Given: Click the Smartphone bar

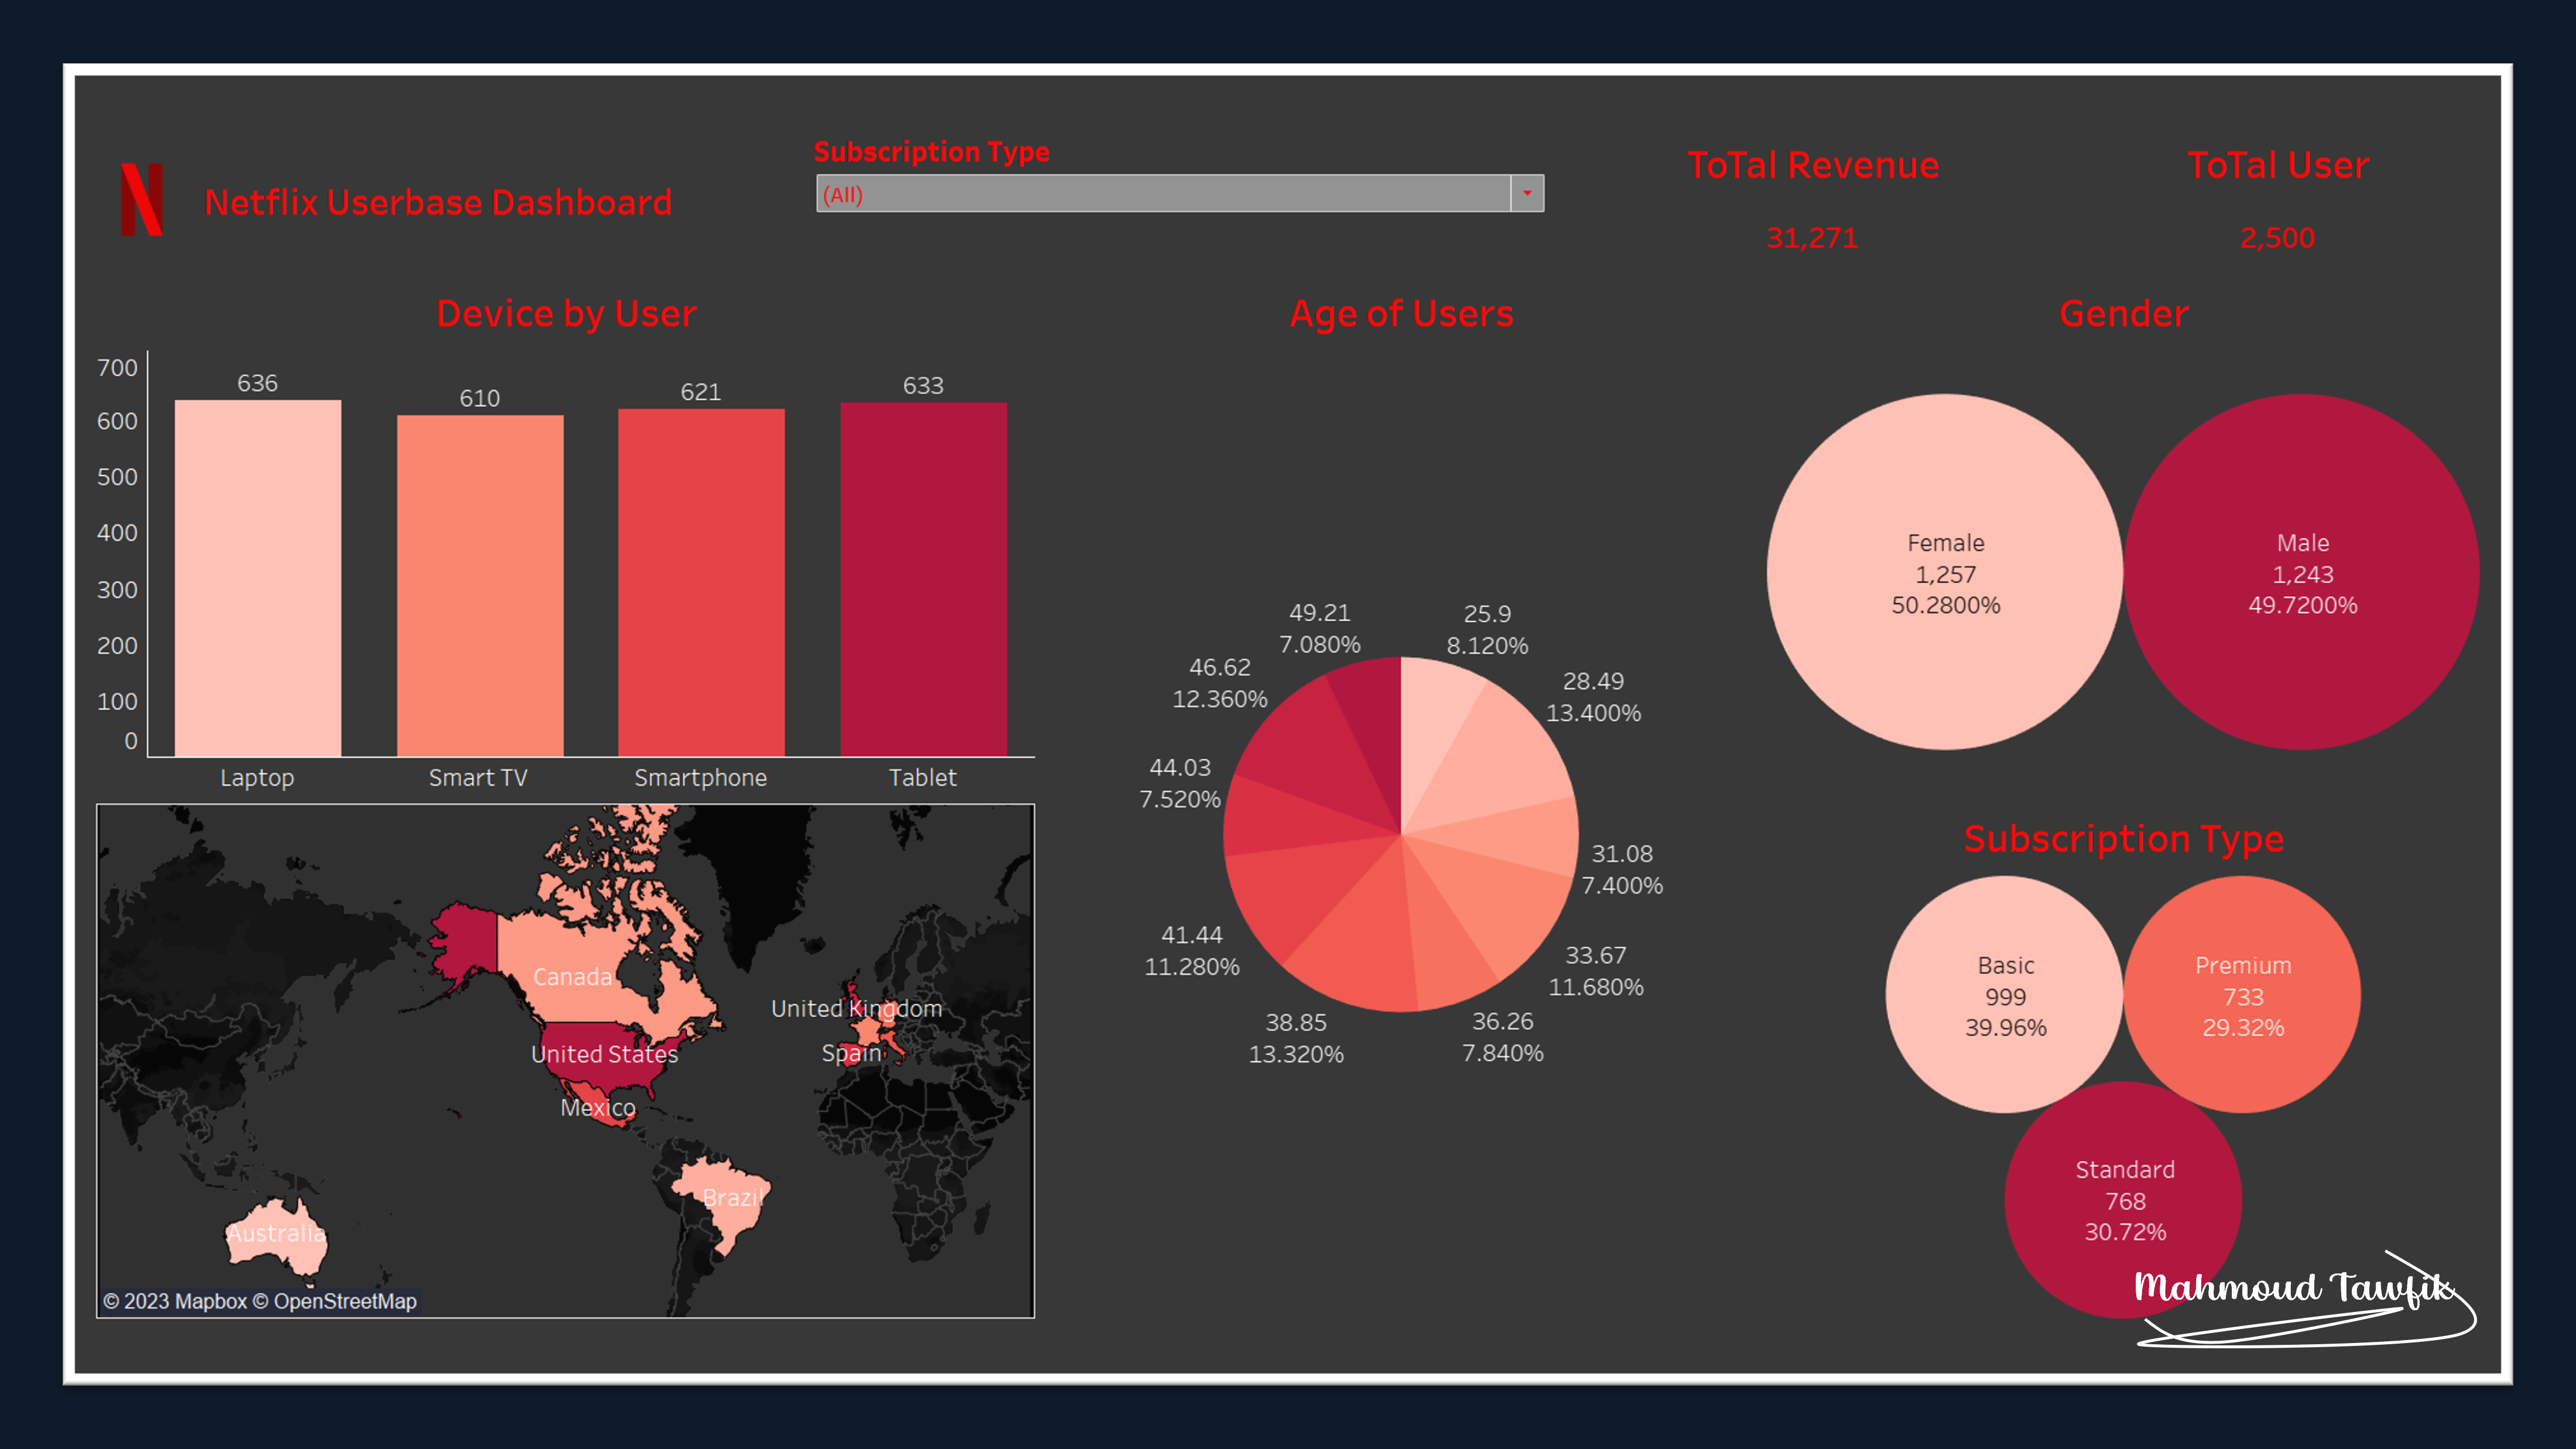Looking at the screenshot, I should coord(701,582).
